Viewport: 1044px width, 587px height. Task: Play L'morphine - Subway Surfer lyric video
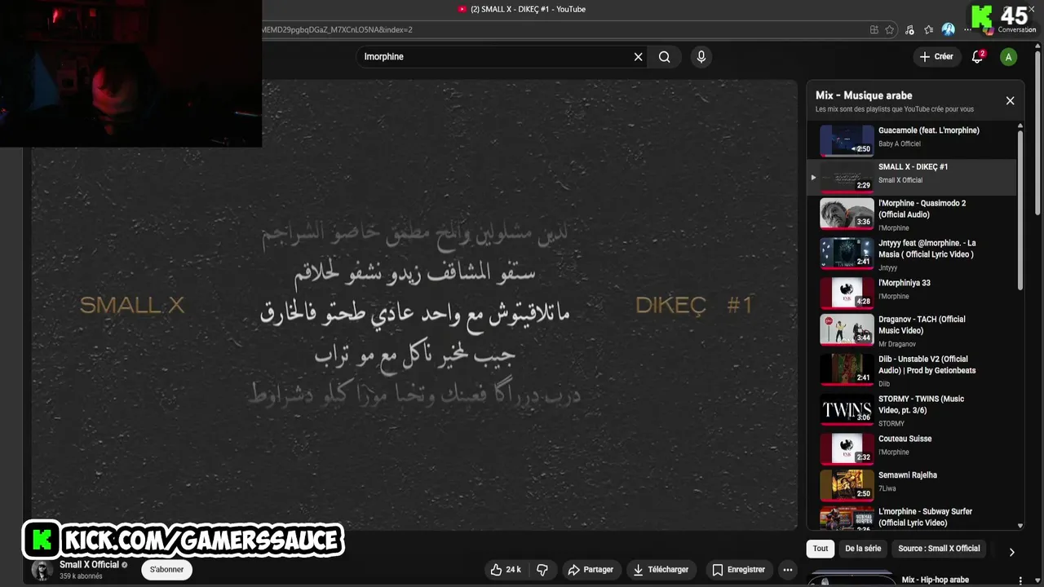tap(912, 518)
